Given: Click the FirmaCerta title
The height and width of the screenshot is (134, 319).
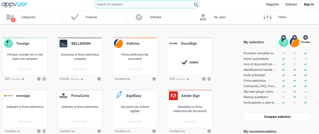Looking at the screenshot, I should (80, 96).
